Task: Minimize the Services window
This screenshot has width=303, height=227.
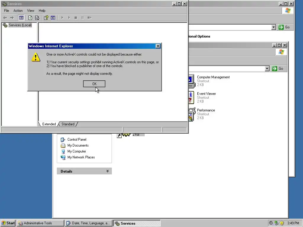Action: coord(174,4)
